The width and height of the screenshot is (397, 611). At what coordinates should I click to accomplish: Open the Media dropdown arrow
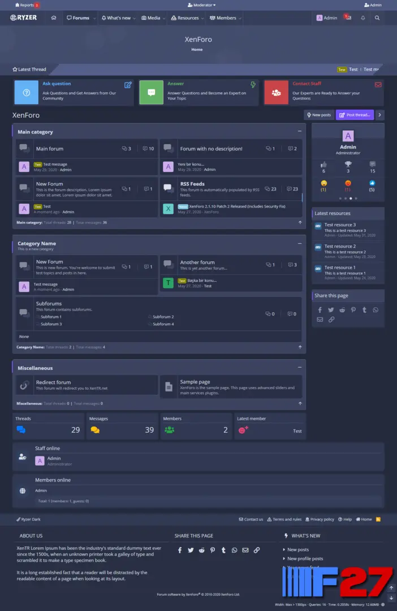[x=163, y=18]
